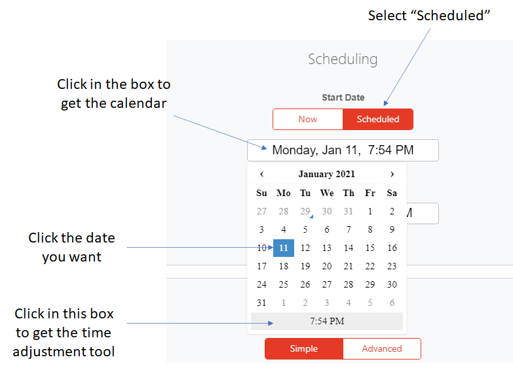Select December 29 from previous month
The width and height of the screenshot is (513, 370).
(x=305, y=211)
